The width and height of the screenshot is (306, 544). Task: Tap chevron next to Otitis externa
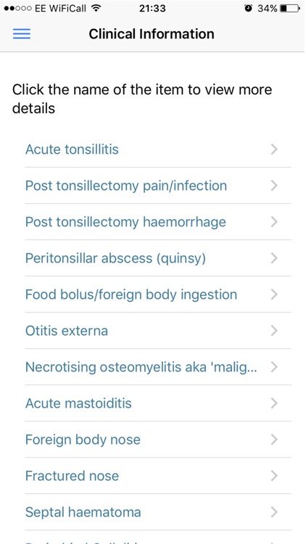274,331
